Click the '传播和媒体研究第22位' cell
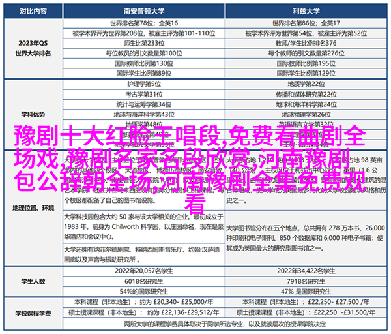 coord(306,95)
